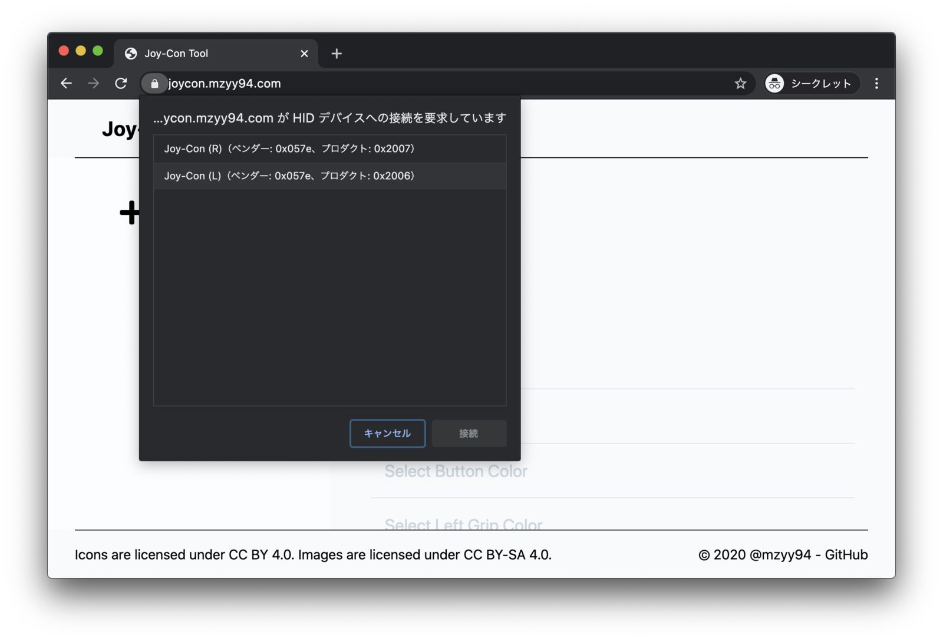The width and height of the screenshot is (943, 641).
Task: Open site info via the lock icon
Action: tap(154, 84)
